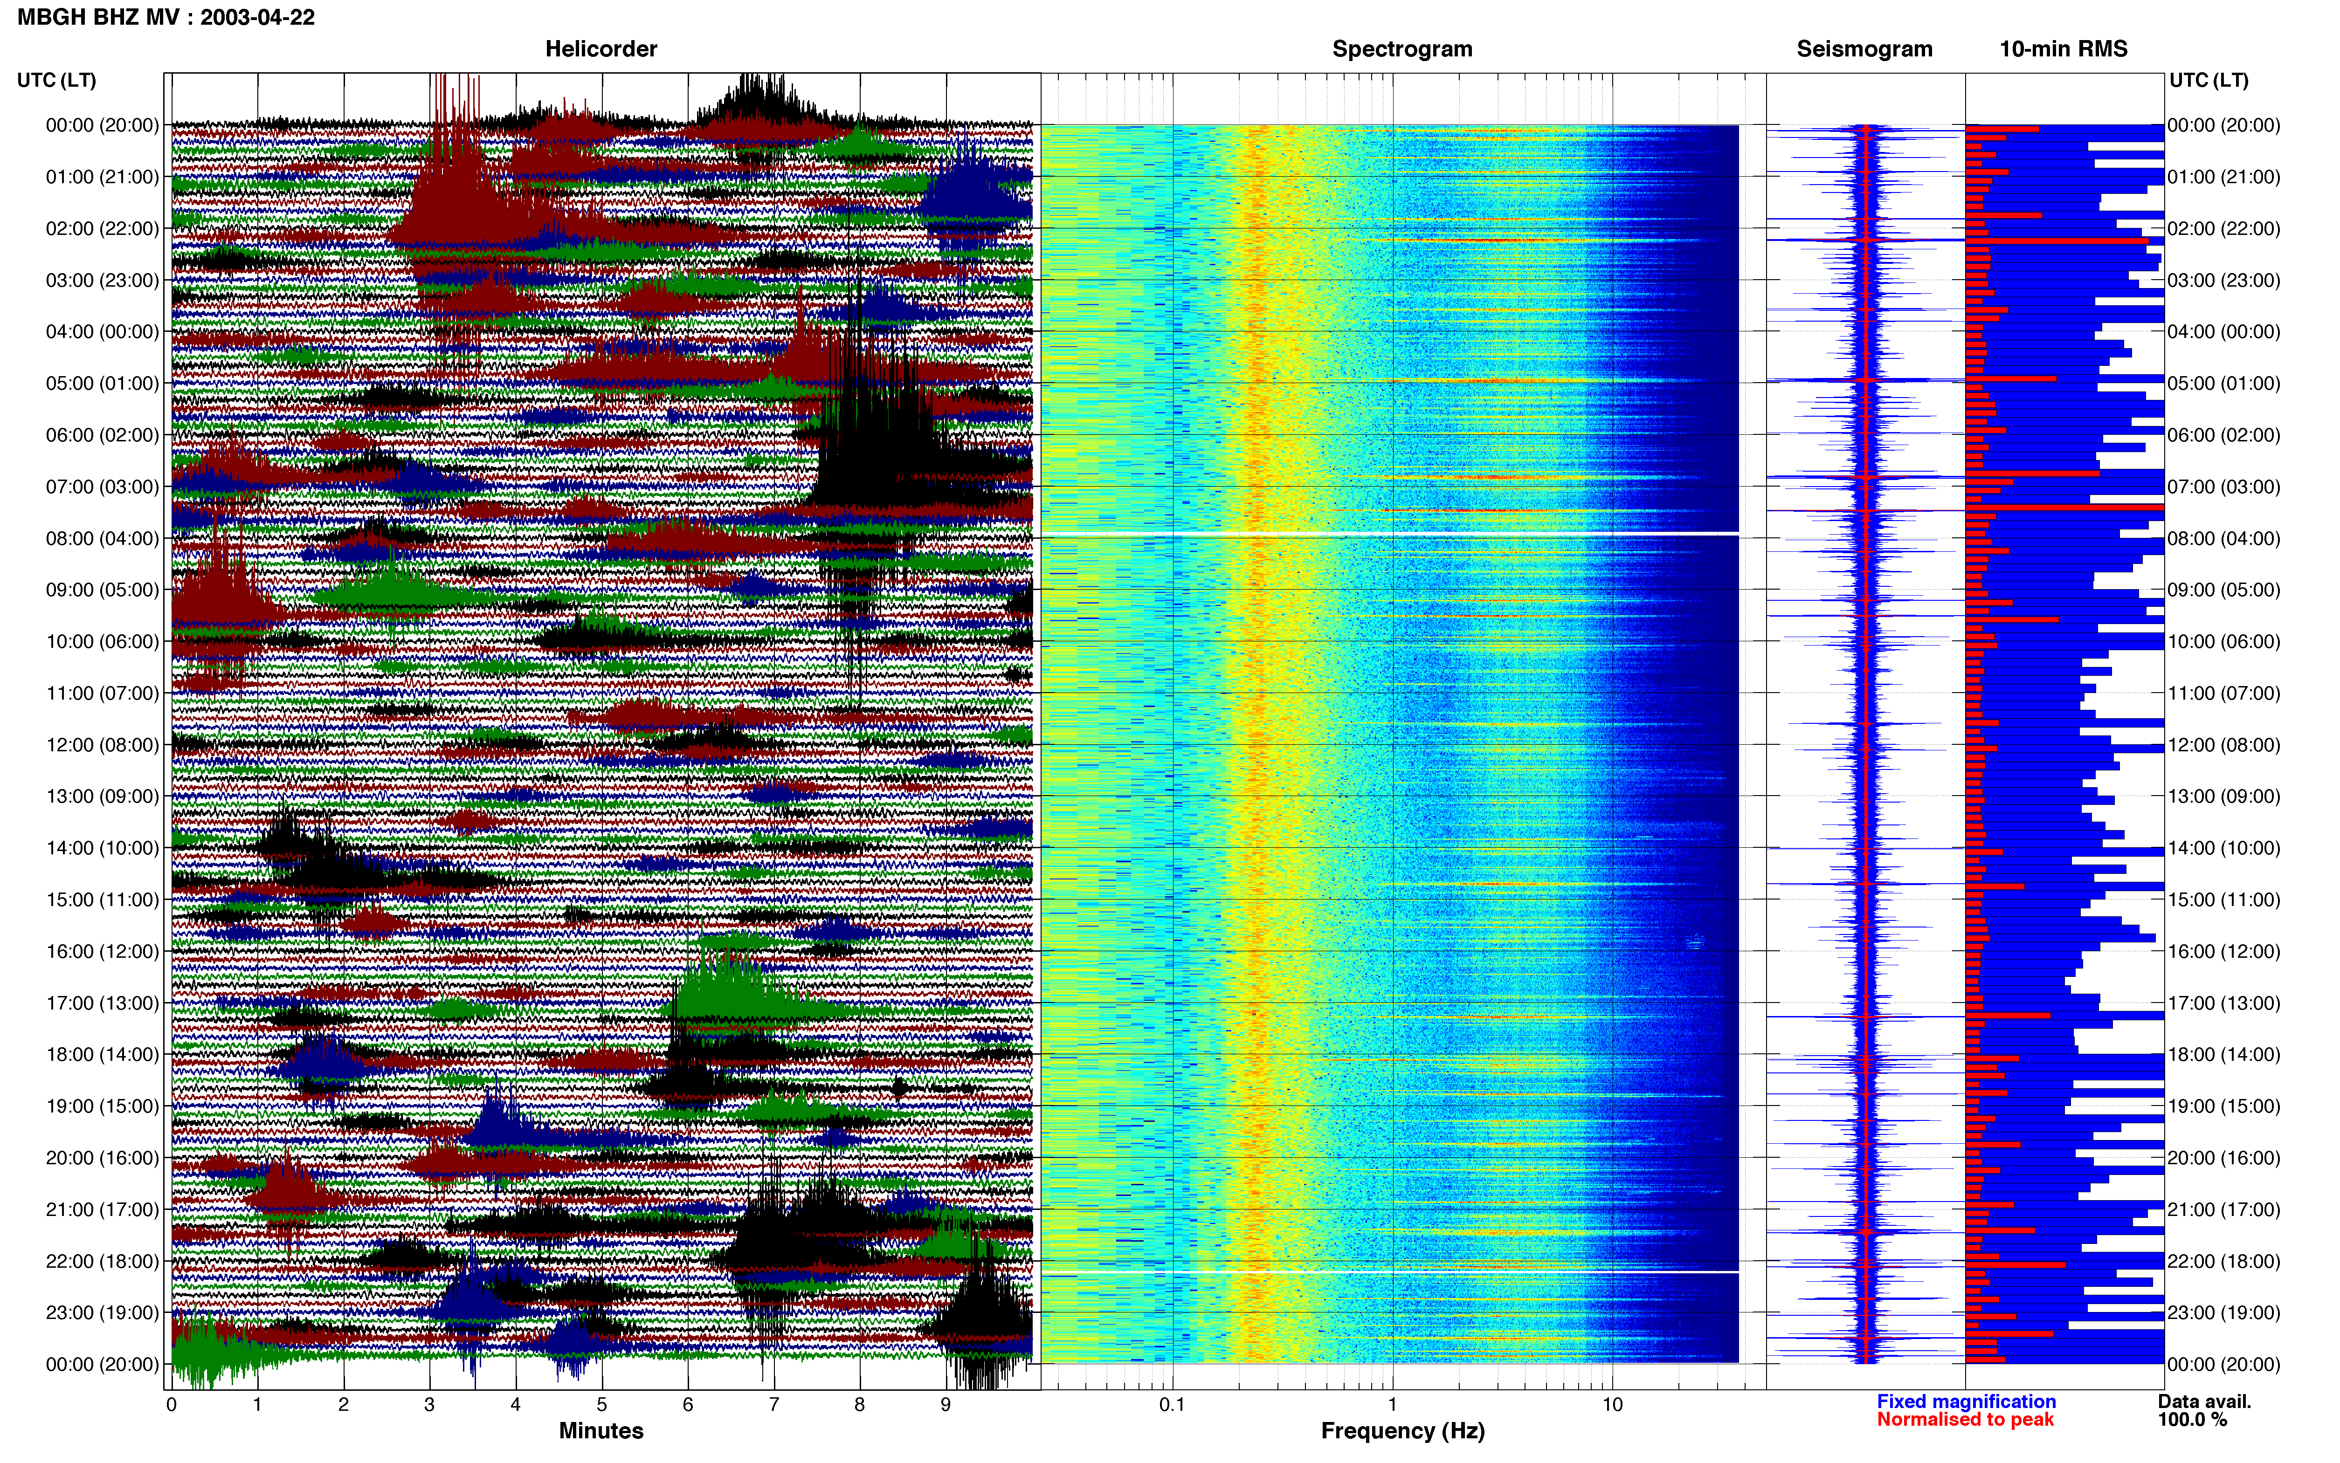
Task: Click left time label '06:00 (02:00)'
Action: [103, 435]
